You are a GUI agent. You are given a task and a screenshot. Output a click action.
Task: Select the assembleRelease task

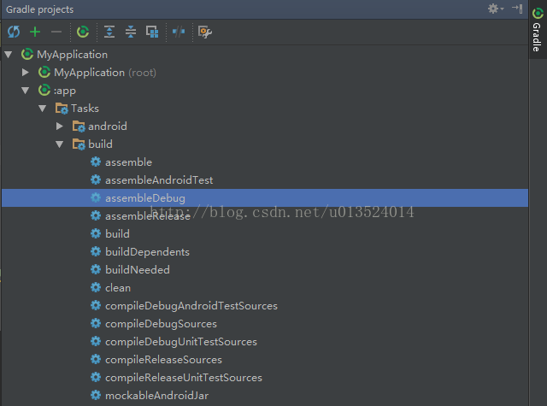265,216
